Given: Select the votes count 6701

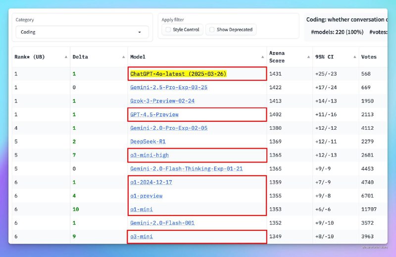Looking at the screenshot, I should [367, 196].
